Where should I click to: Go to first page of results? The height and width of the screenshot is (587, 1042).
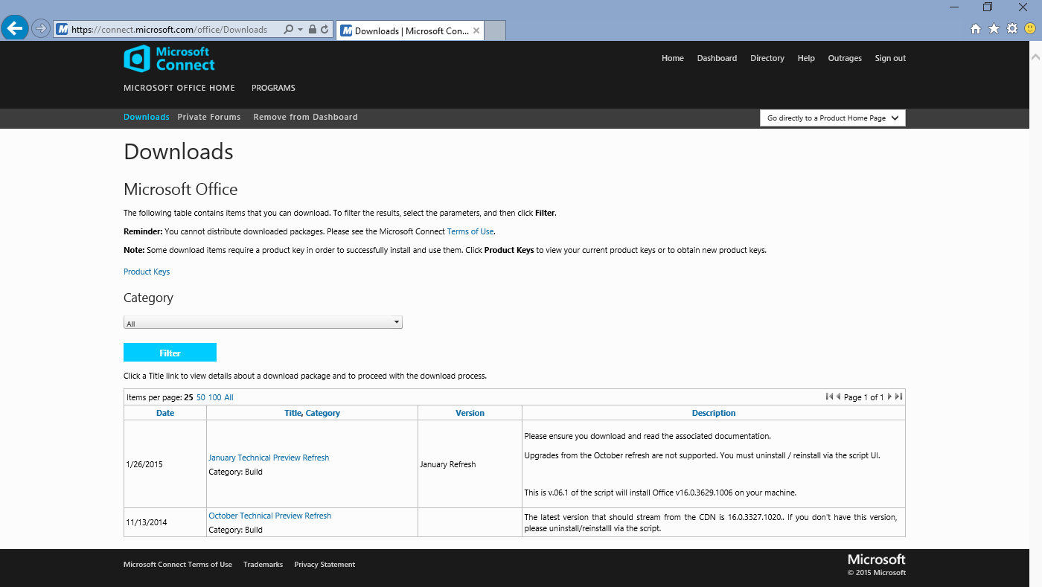tap(829, 397)
